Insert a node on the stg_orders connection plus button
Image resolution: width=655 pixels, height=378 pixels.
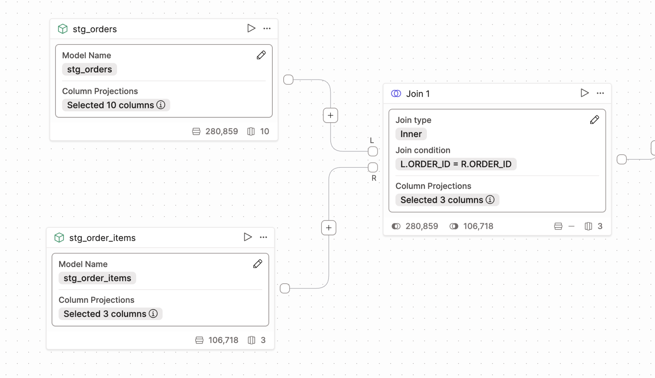[x=330, y=116]
